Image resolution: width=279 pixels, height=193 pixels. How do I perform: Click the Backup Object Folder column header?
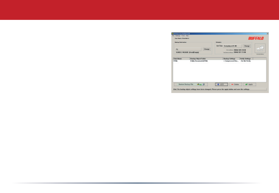click(x=206, y=59)
